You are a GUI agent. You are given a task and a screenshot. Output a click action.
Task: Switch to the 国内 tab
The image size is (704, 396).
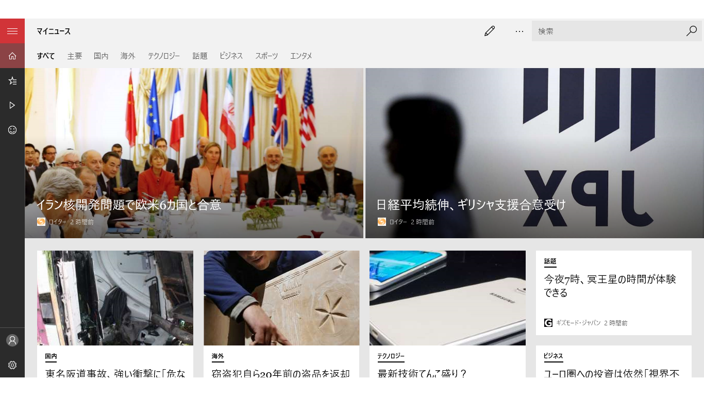tap(101, 56)
